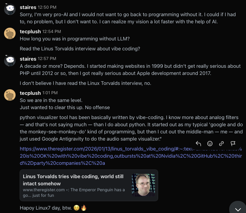Image resolution: width=246 pixels, height=213 pixels.
Task: Click the 12:50 PM timestamp
Action: [x=47, y=7]
